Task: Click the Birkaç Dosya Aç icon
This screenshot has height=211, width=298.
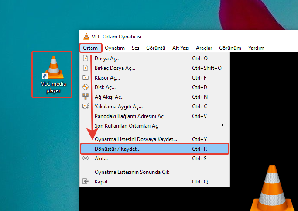Action: tap(86, 68)
